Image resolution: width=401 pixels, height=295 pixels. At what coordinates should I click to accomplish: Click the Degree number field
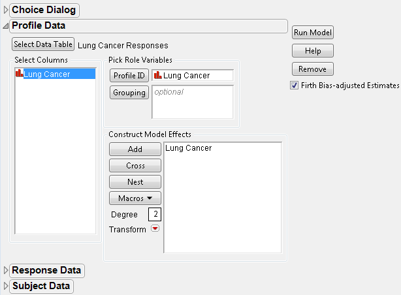coord(154,214)
